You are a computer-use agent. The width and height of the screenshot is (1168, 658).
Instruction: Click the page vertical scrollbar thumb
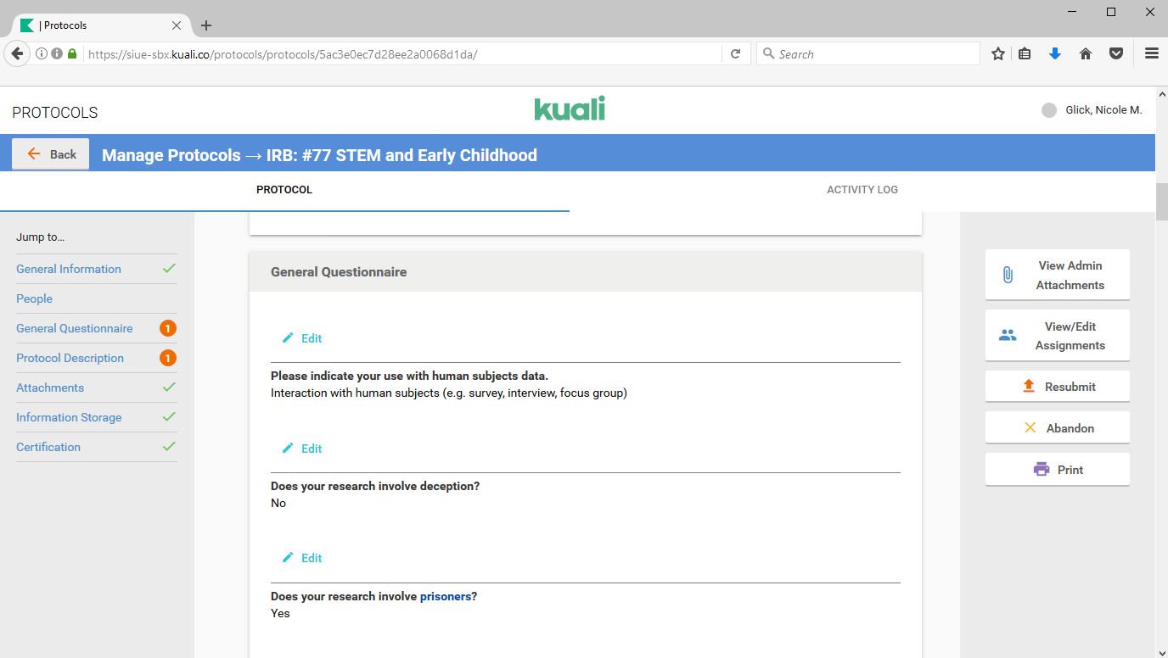pos(1161,202)
